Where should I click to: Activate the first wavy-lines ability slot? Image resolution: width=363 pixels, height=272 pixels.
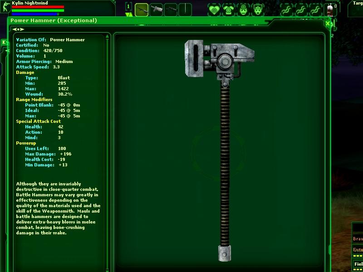(x=287, y=10)
